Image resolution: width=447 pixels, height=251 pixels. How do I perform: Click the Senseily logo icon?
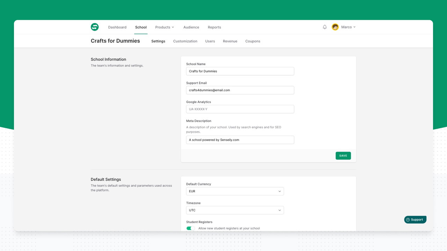[x=95, y=27]
